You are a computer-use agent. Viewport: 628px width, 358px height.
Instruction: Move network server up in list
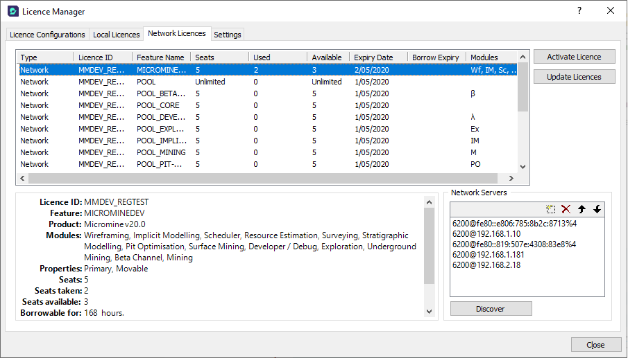coord(582,209)
